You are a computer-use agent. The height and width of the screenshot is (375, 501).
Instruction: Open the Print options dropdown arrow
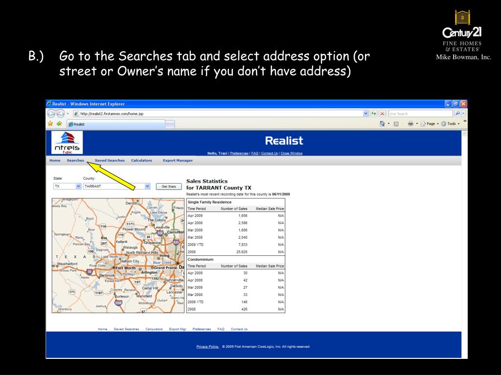(417, 124)
